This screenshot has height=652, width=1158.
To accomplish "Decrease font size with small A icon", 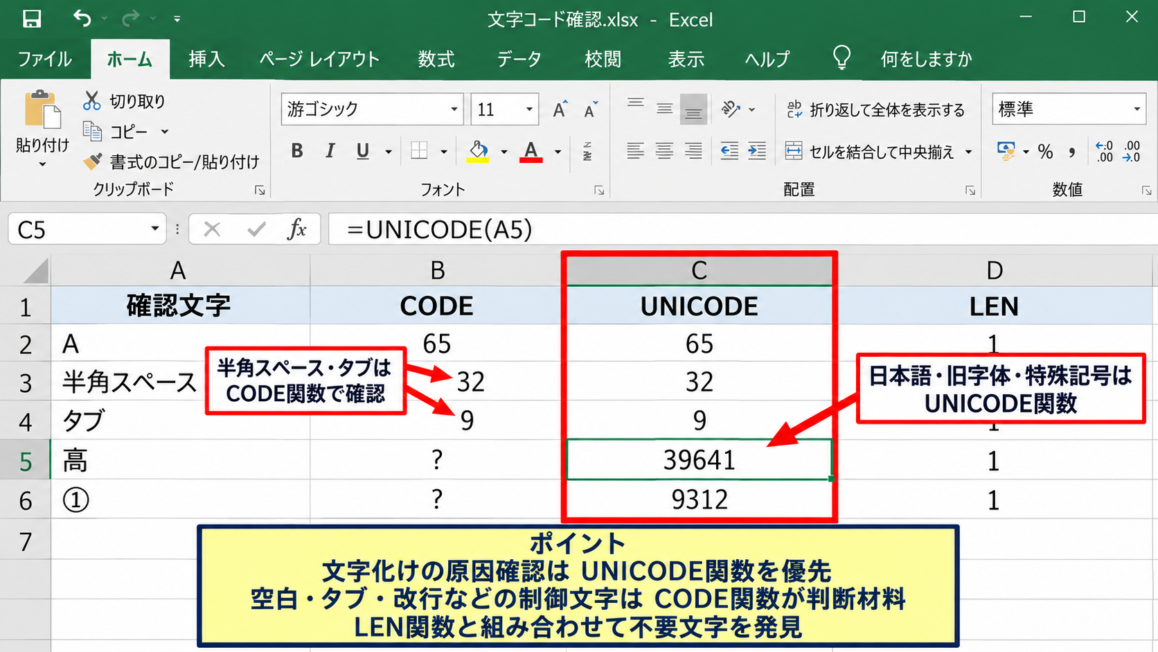I will click(590, 109).
